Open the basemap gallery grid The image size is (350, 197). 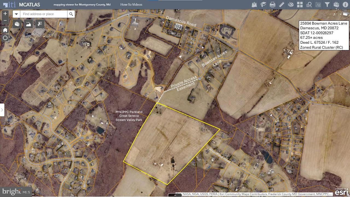(300, 5)
